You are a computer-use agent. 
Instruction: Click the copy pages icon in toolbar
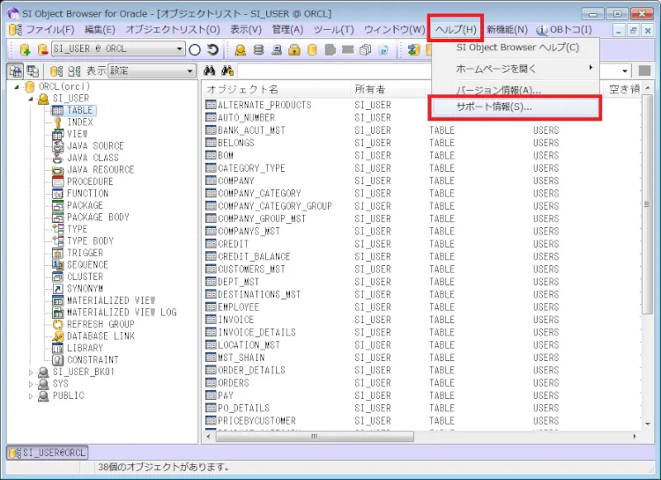(366, 49)
